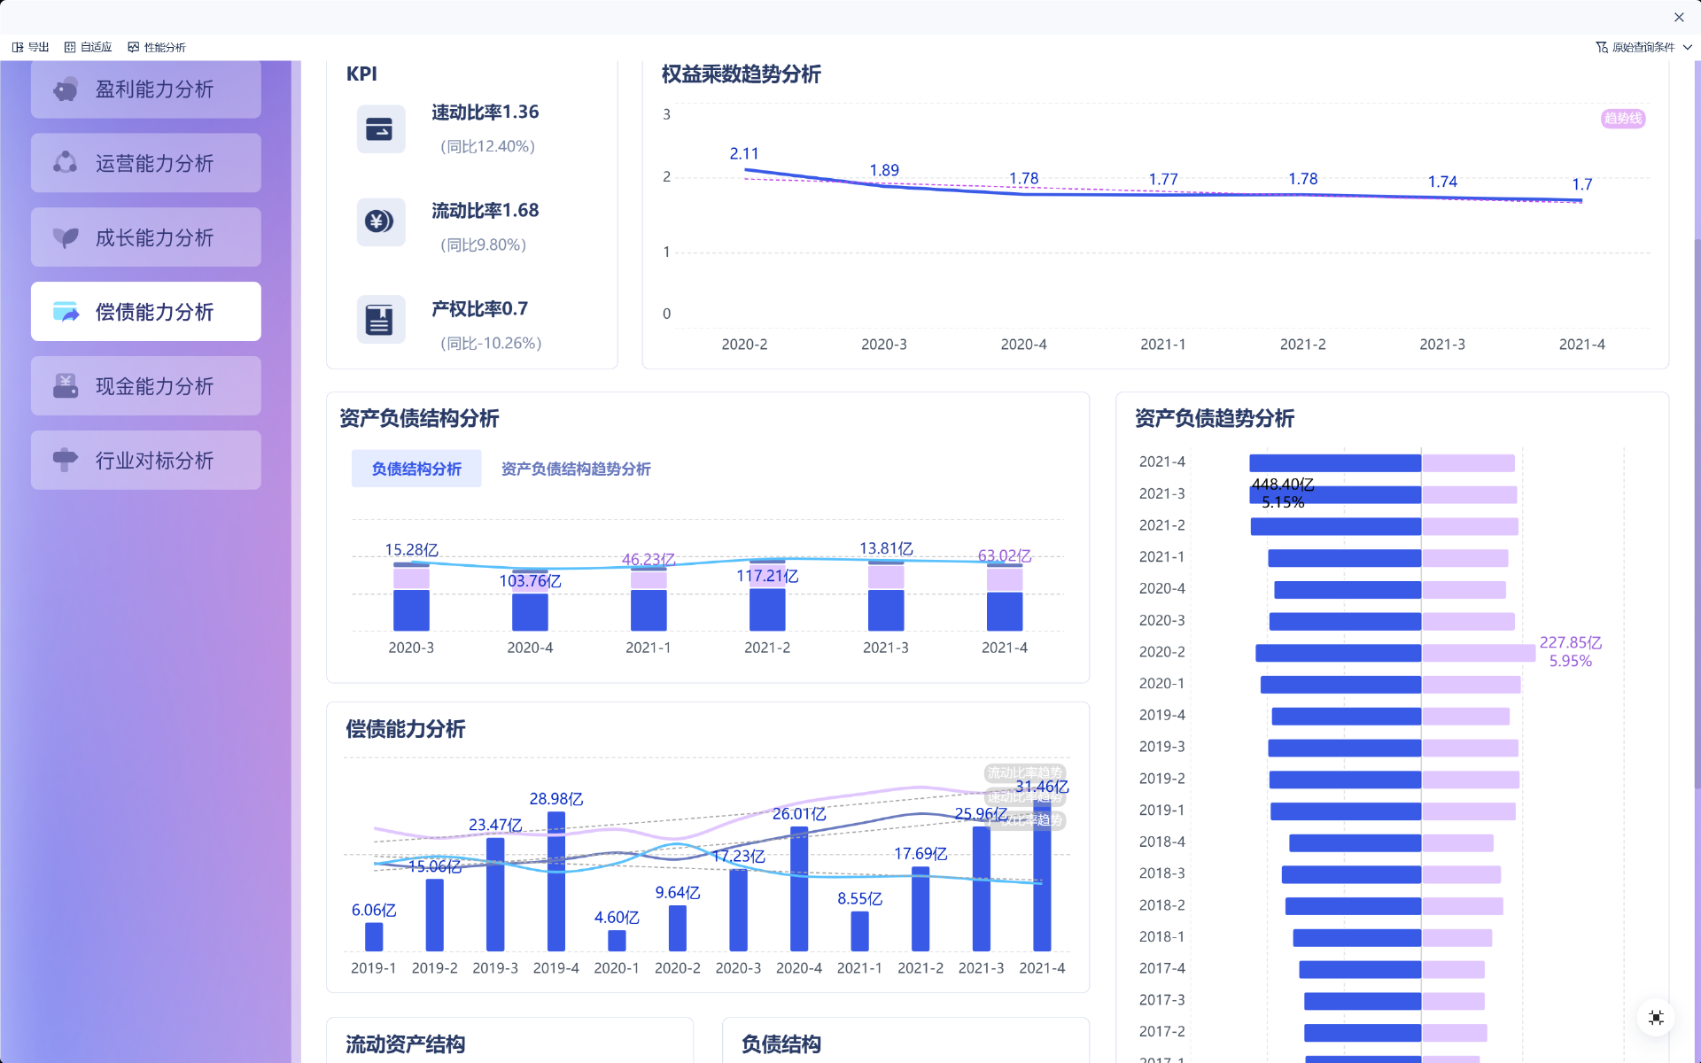Screen dimensions: 1701x1063
Task: Click the floating fullscreen icon at bottom right
Action: pyautogui.click(x=1655, y=1018)
